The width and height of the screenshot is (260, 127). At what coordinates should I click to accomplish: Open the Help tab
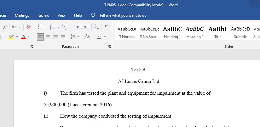tap(78, 15)
